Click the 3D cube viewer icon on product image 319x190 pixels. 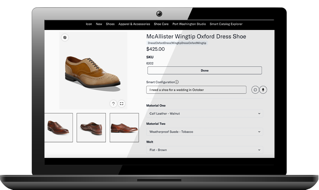[65, 38]
